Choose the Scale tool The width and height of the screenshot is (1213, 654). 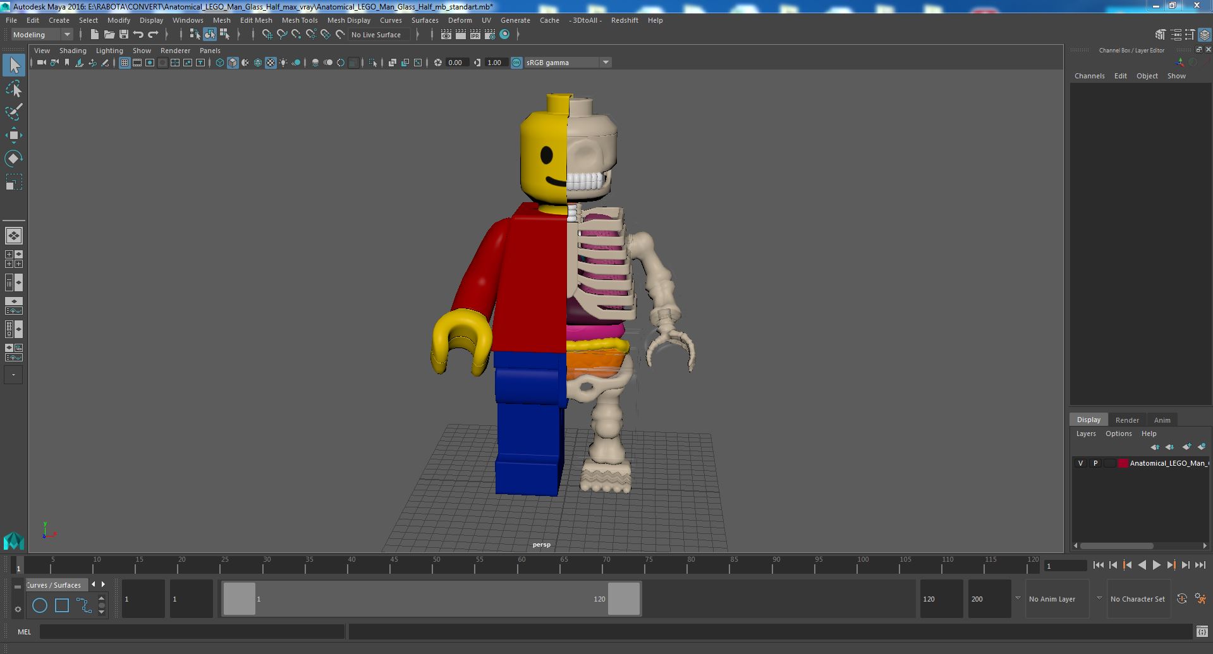[x=14, y=182]
